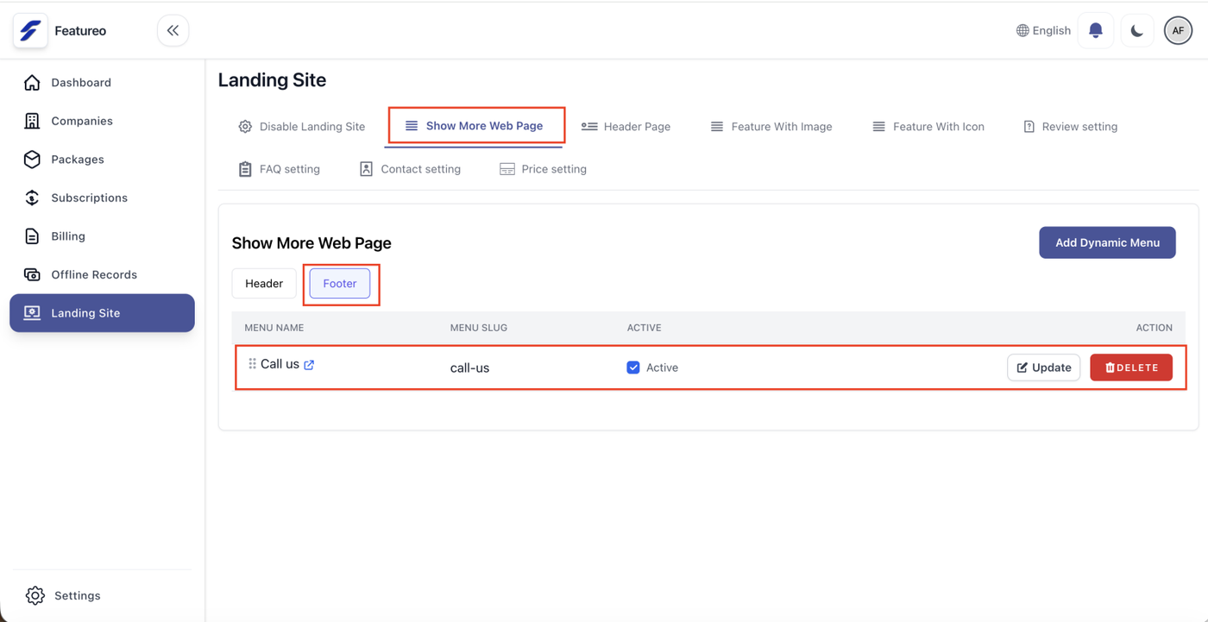Delete the Call us menu item
1208x622 pixels.
point(1130,368)
